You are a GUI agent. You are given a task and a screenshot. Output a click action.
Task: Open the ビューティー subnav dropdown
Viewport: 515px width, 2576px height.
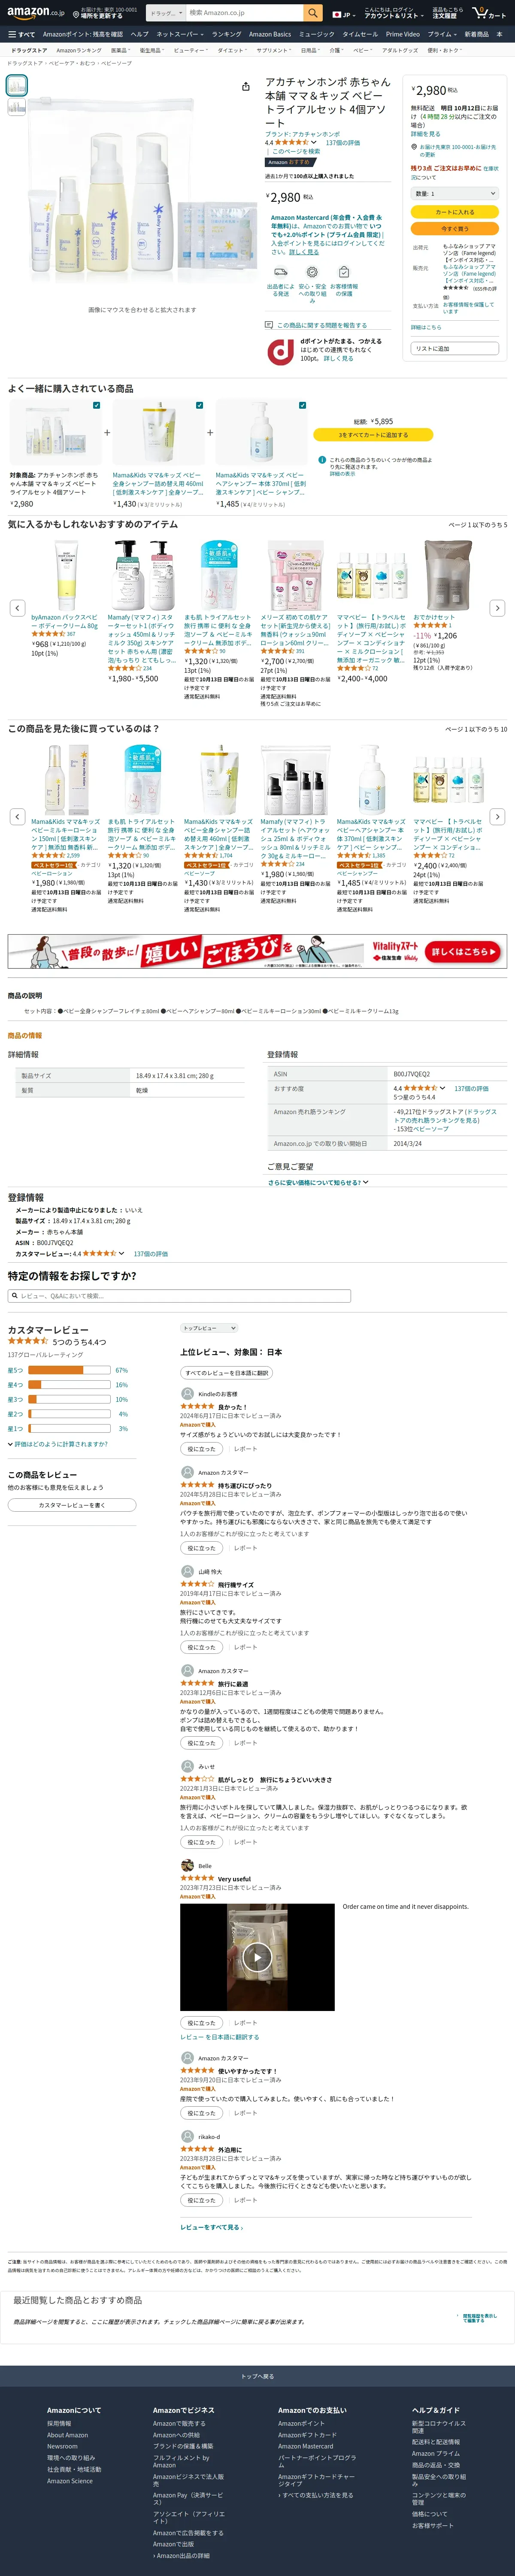tap(190, 50)
